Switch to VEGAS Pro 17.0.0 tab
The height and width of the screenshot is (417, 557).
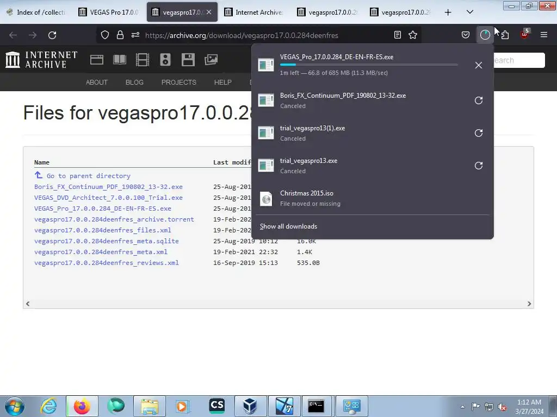click(109, 12)
